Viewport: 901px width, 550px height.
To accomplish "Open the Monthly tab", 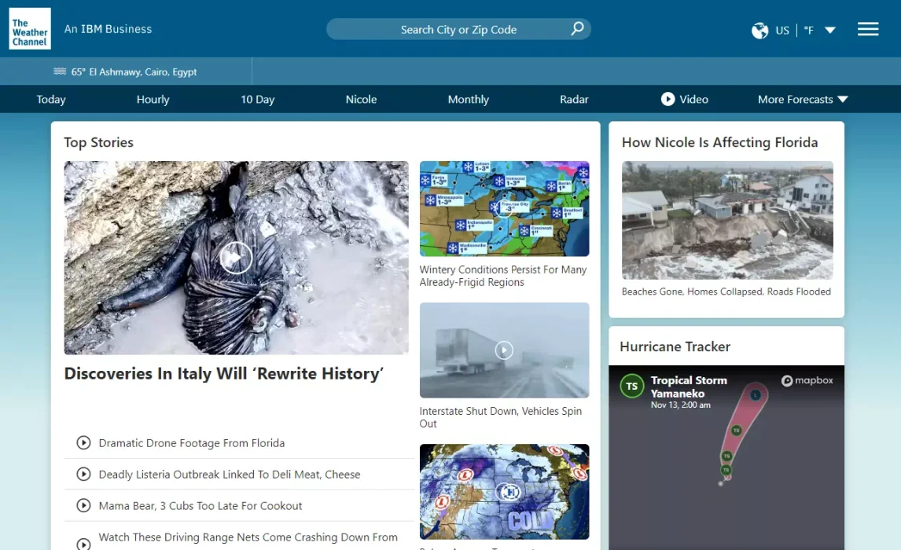I will (x=469, y=99).
